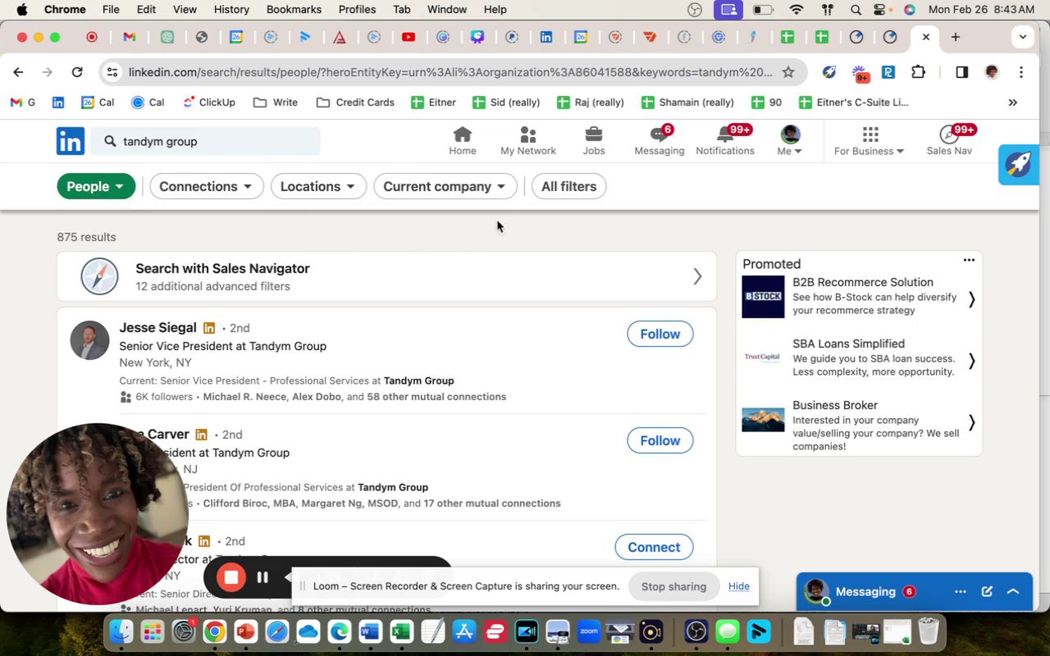The image size is (1050, 656).
Task: Expand the Connections filter dropdown
Action: 207,186
